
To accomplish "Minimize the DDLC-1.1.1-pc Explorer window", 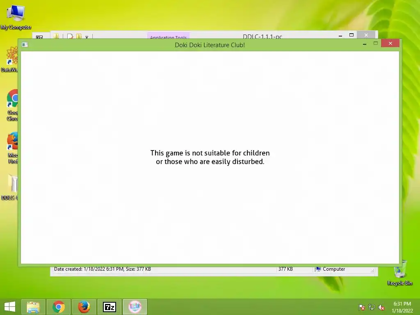I will coord(340,35).
